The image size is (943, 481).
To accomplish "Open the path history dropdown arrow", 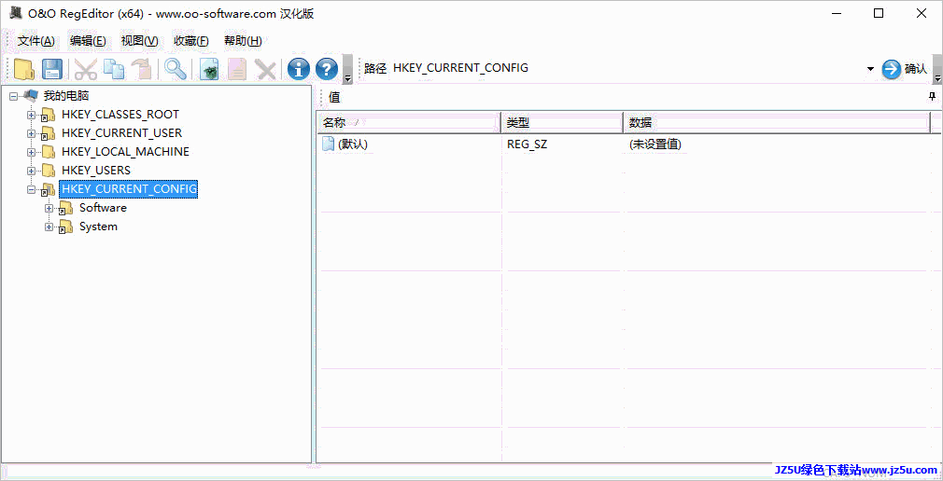I will (870, 69).
